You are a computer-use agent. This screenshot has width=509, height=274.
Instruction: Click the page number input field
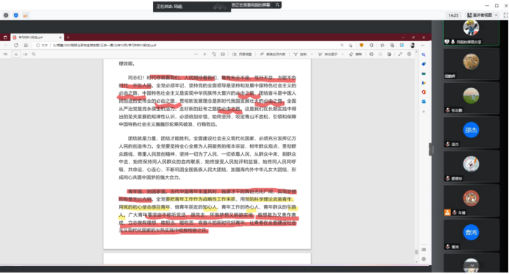(x=16, y=54)
